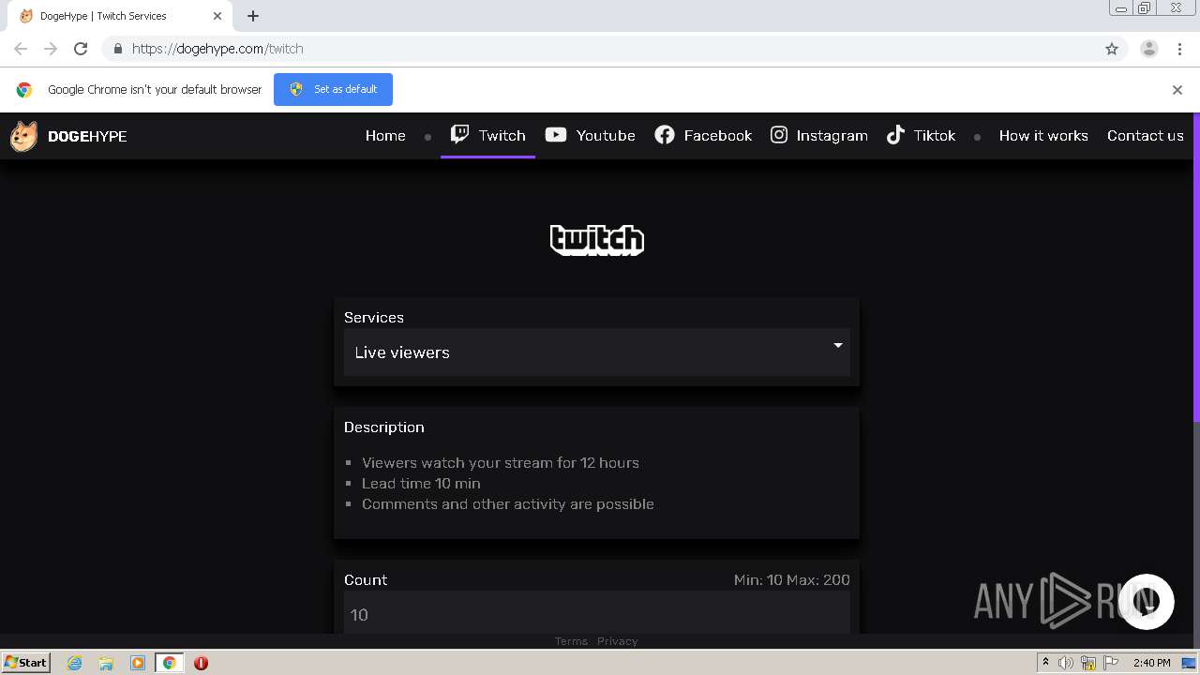Open How it works page
The height and width of the screenshot is (675, 1200).
click(1043, 135)
